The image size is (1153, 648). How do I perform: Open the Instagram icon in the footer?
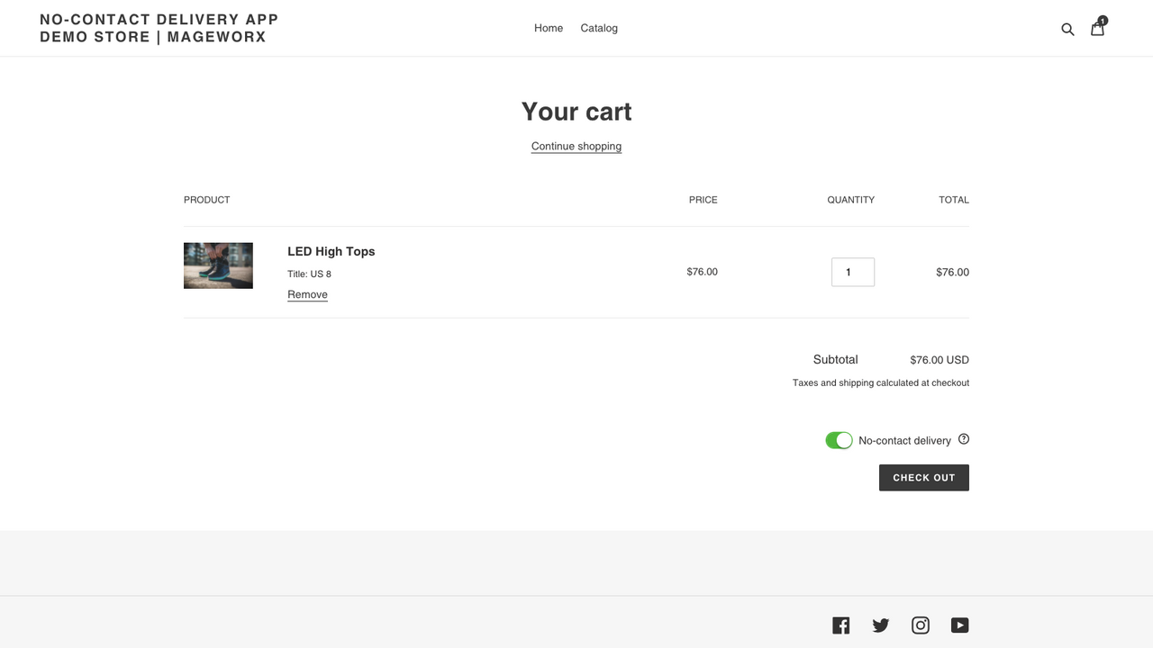920,625
